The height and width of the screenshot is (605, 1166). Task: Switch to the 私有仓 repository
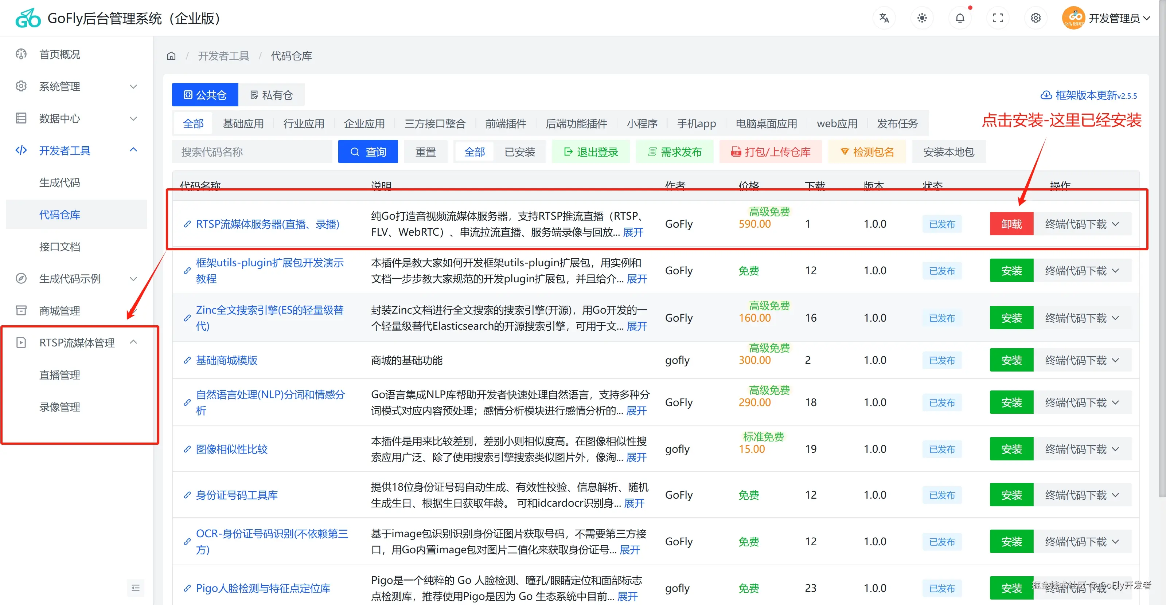coord(272,95)
